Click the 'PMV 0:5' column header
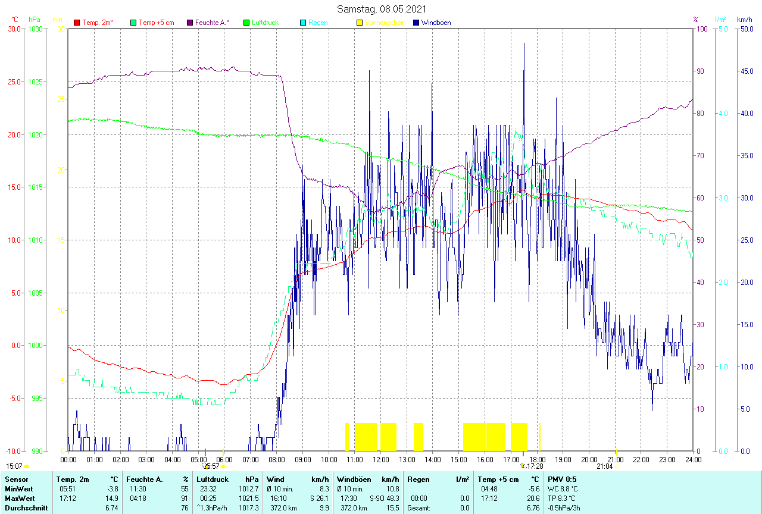This screenshot has height=514, width=762. coord(562,479)
